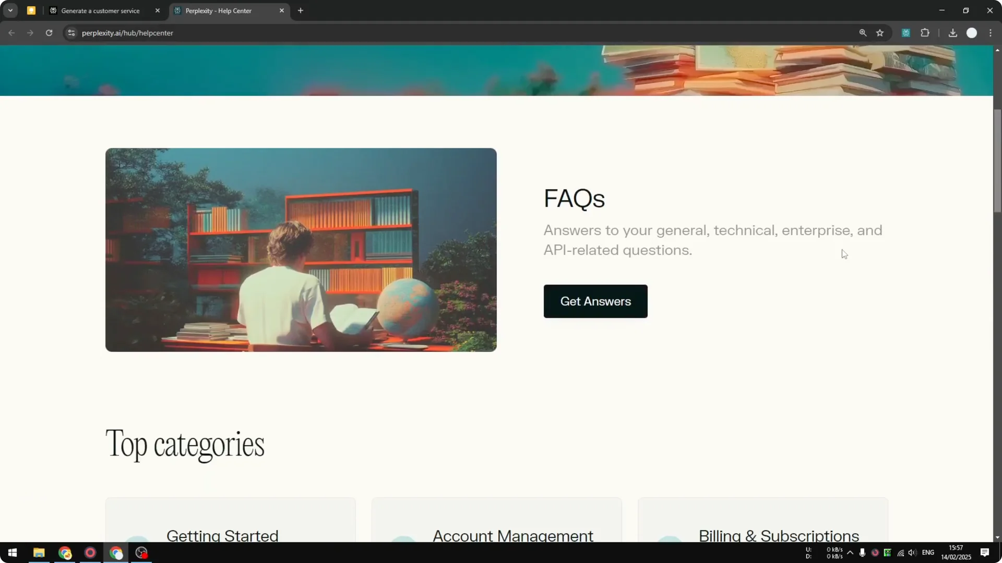The height and width of the screenshot is (563, 1002).
Task: Open the Perplexity extension icon in toolbar
Action: click(906, 32)
